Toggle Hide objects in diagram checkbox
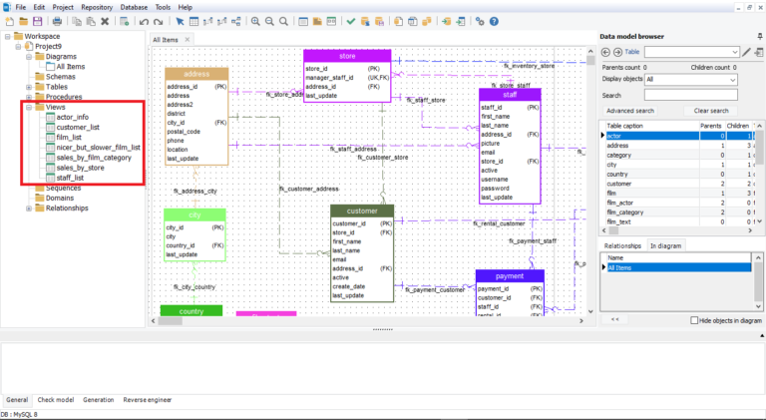This screenshot has width=766, height=420. [x=696, y=320]
